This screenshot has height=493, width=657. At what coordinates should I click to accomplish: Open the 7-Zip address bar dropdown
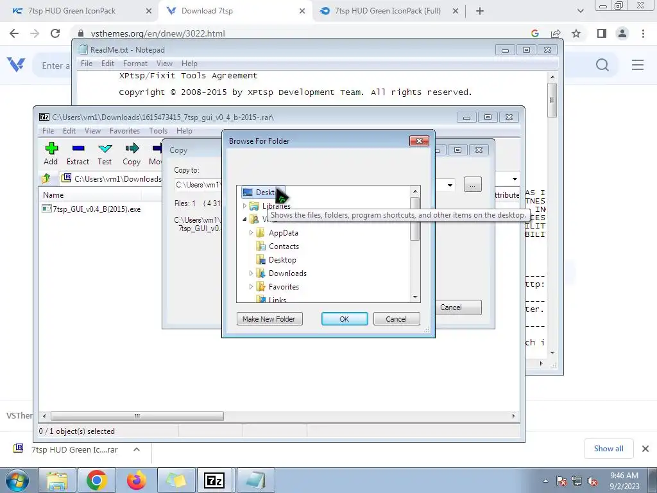(x=515, y=179)
